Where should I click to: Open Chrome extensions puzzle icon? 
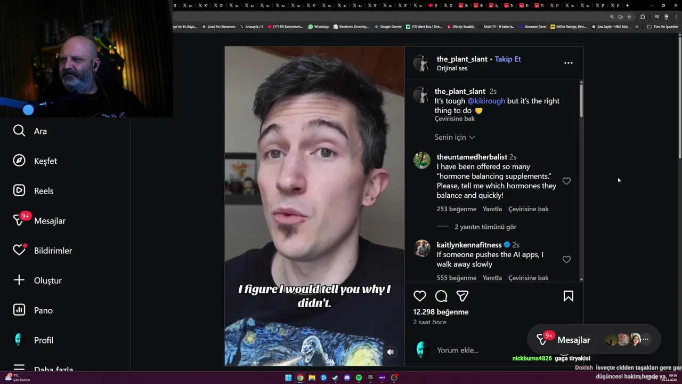pyautogui.click(x=643, y=17)
